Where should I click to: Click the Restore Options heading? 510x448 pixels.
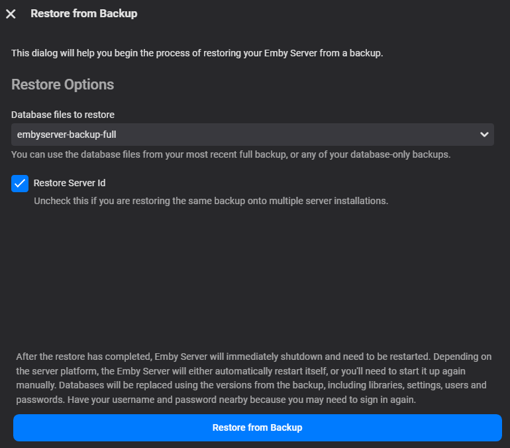63,85
